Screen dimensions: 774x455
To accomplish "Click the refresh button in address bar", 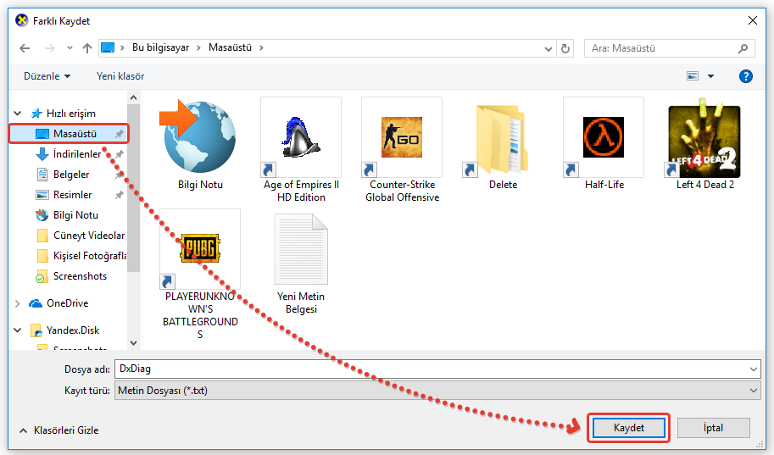I will (566, 48).
